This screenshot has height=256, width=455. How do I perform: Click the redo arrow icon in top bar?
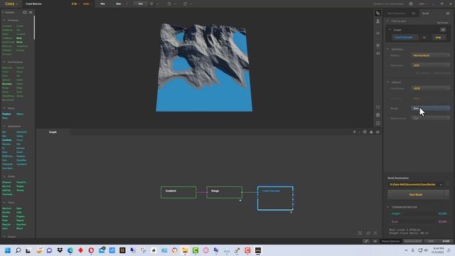point(185,4)
